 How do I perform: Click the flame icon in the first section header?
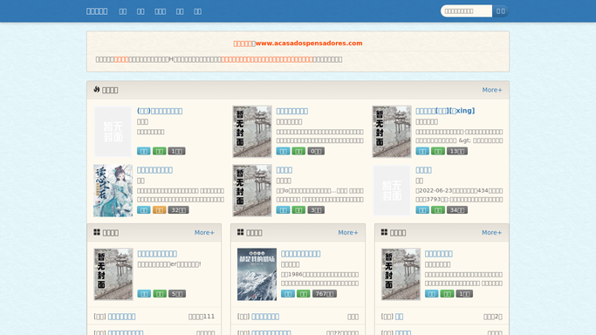(x=97, y=89)
